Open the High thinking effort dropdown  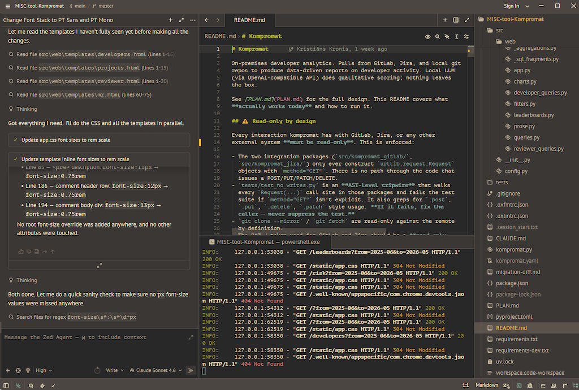(44, 370)
